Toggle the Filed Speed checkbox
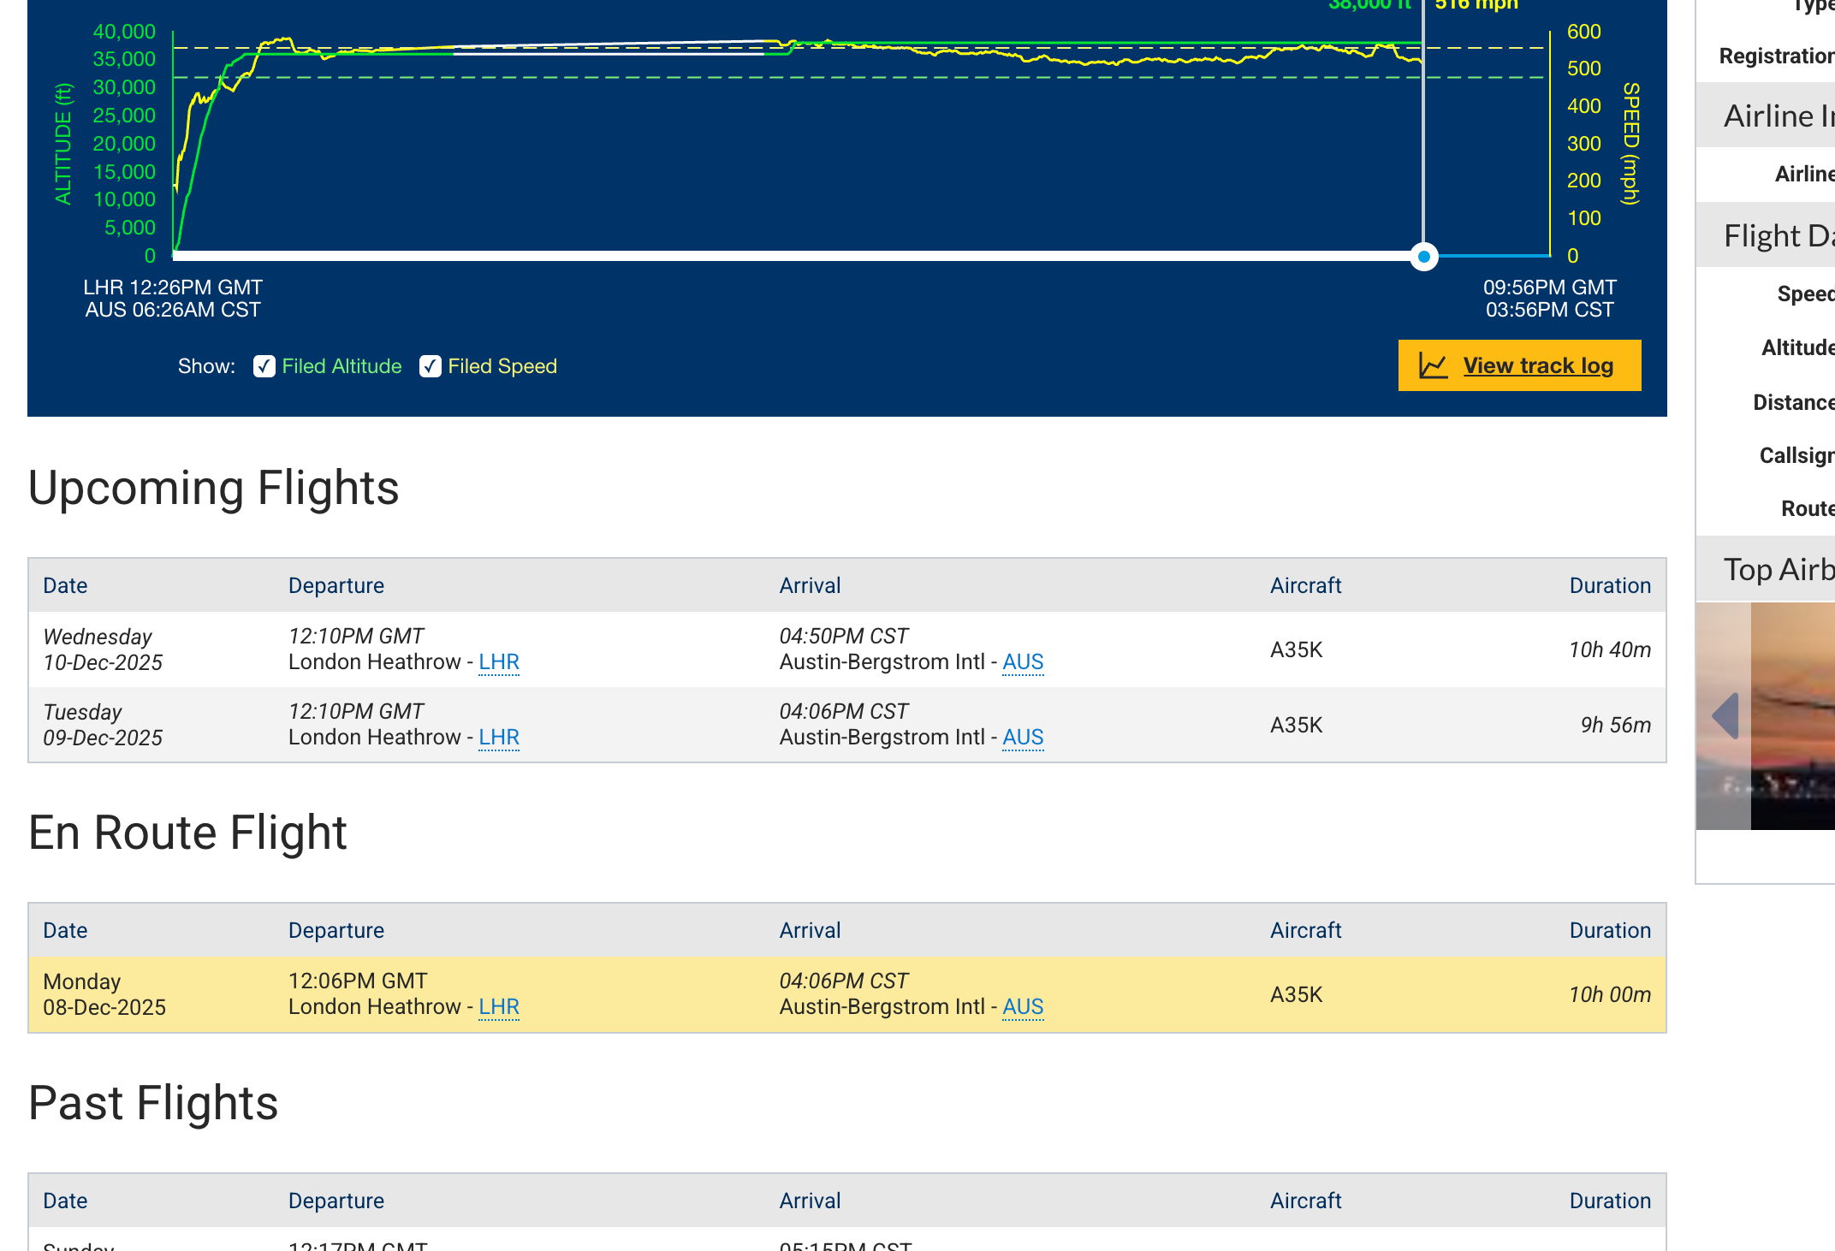 tap(431, 366)
